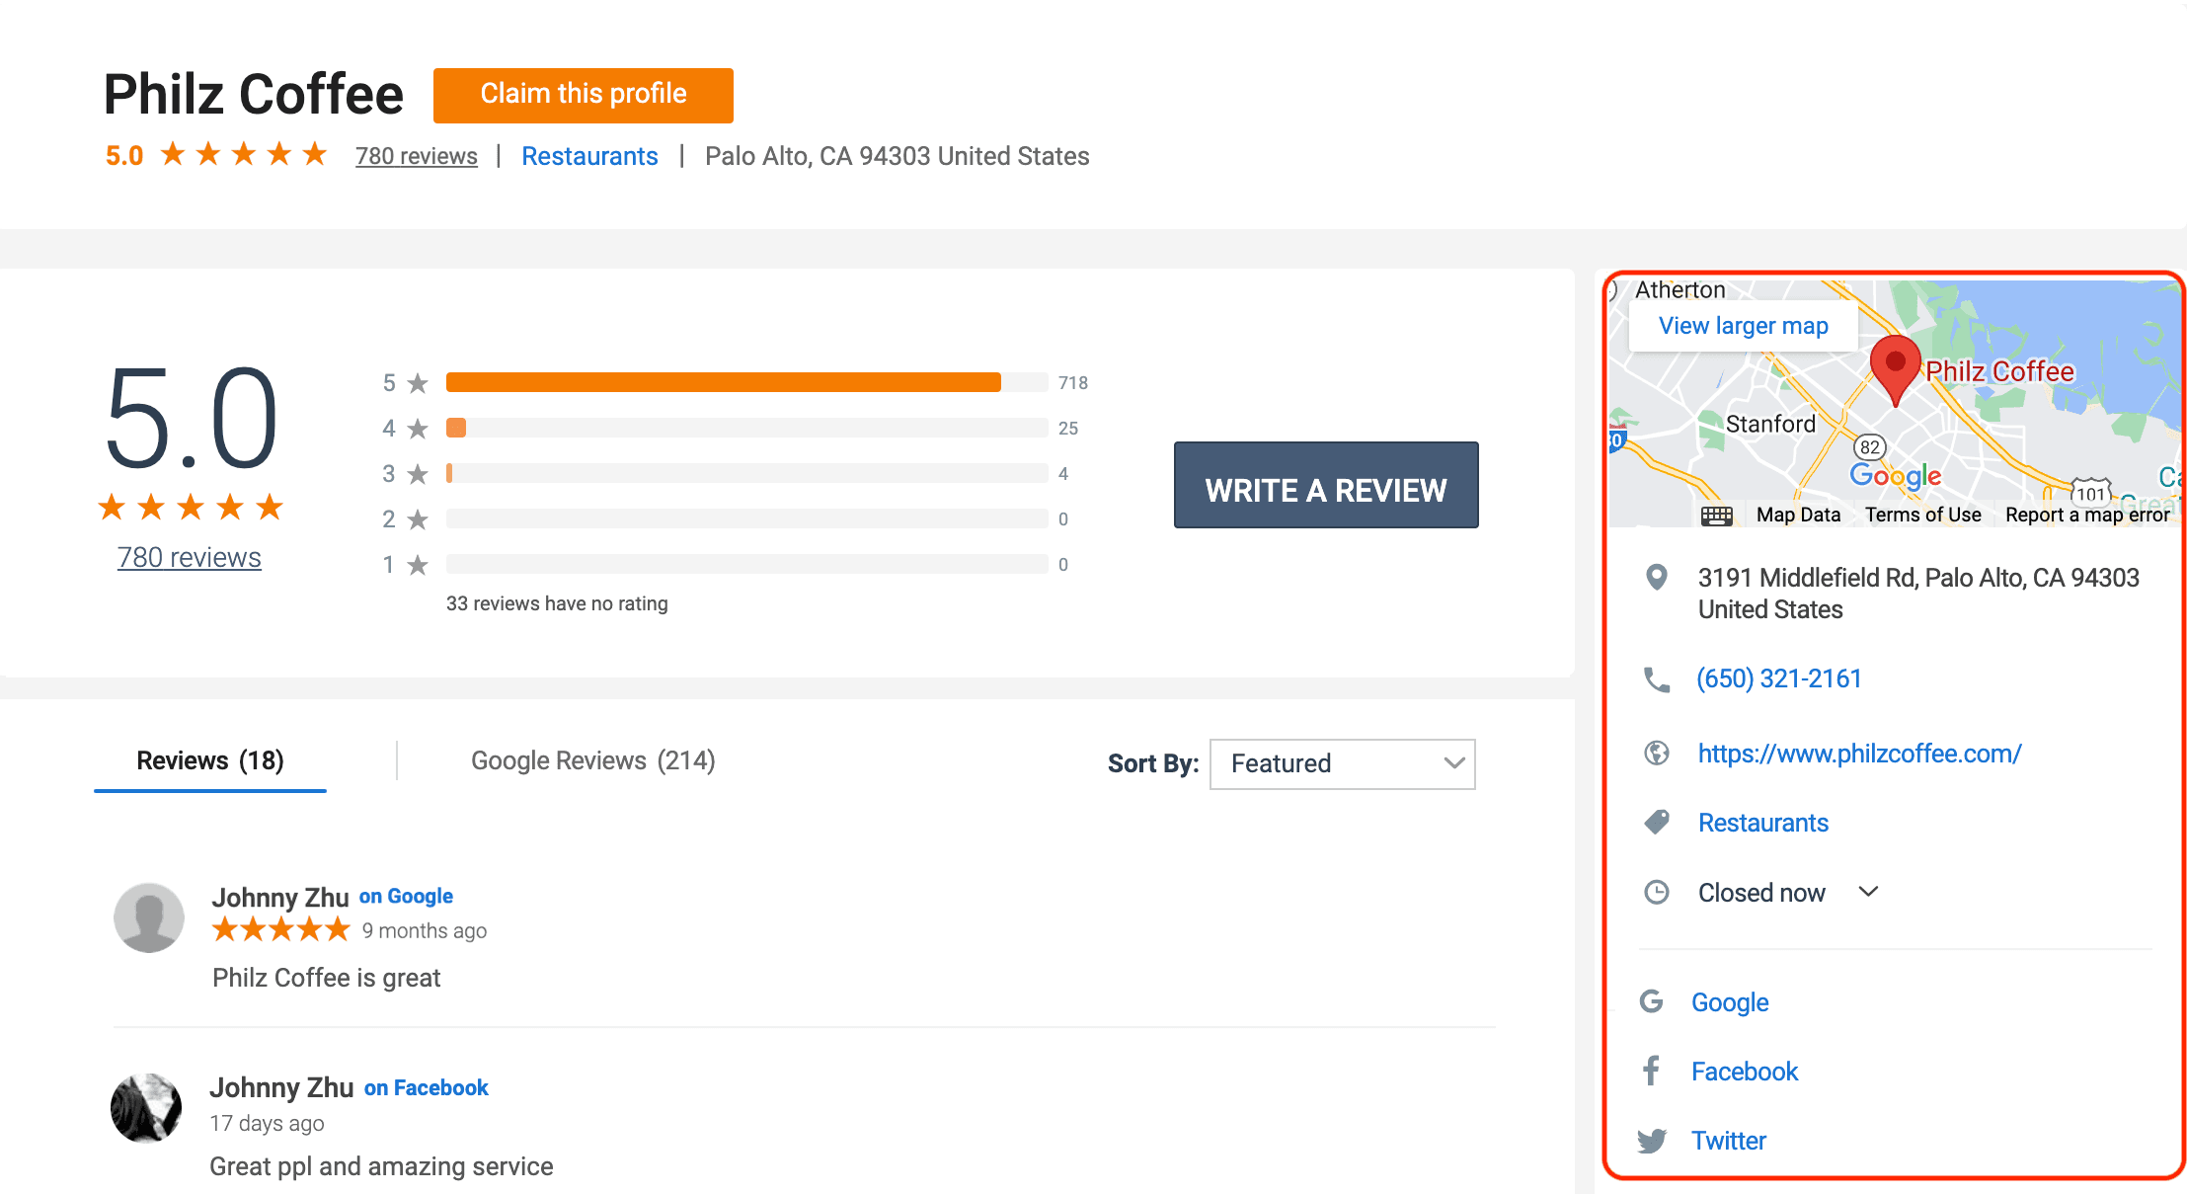Click the 5-star rating bar with 718 reviews
Screen dimensions: 2187x1194
[747, 382]
